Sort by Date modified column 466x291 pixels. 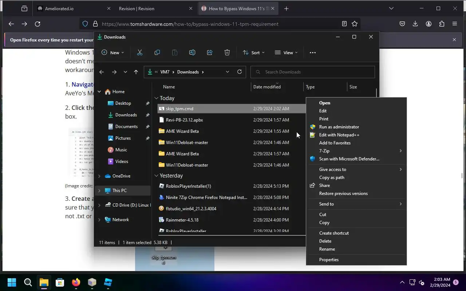[267, 87]
